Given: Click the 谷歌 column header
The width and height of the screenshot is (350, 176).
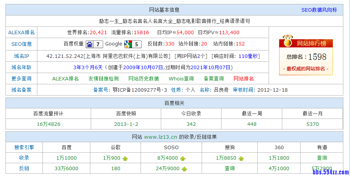Looking at the screenshot, I should coord(116,148).
